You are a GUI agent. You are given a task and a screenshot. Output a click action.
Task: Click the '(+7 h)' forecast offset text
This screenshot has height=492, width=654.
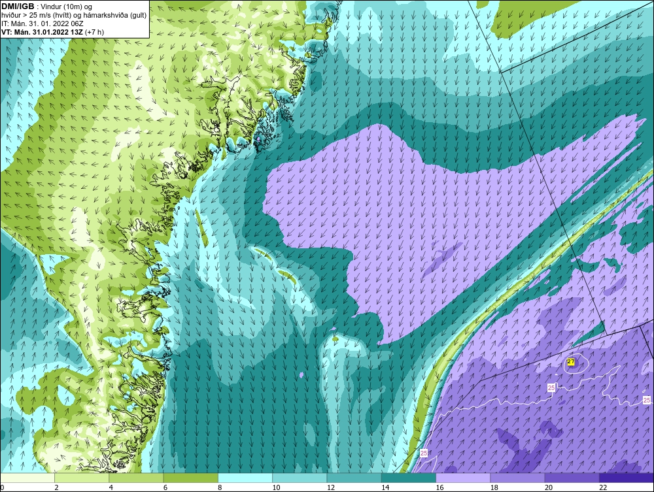coord(94,32)
